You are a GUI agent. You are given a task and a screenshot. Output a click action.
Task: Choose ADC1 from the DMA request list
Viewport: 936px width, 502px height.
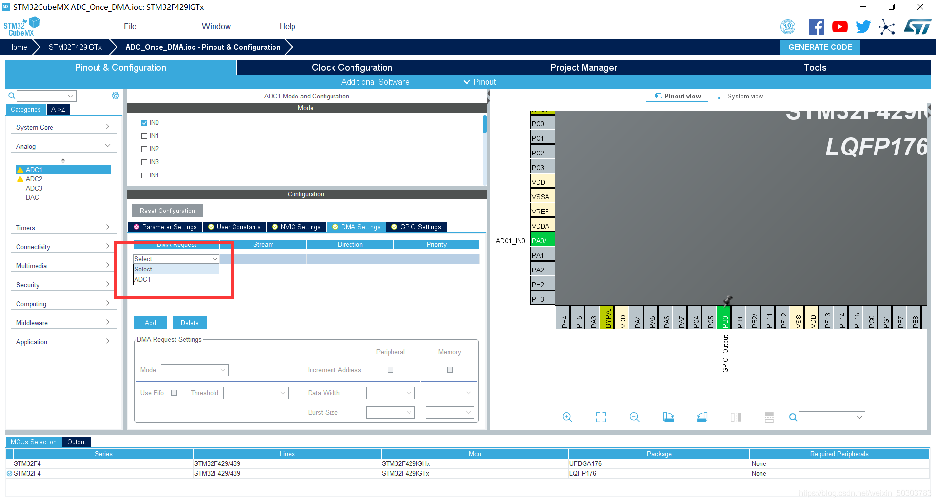pos(176,279)
